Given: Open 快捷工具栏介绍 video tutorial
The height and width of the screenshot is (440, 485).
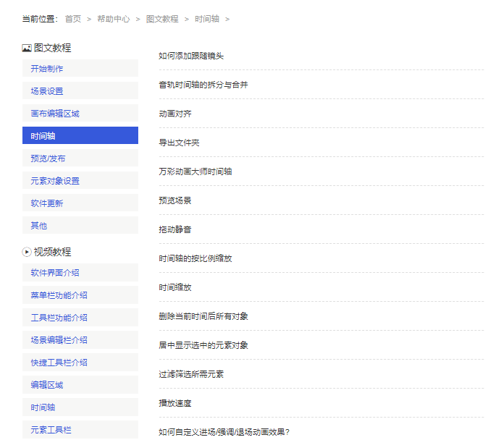Looking at the screenshot, I should (x=80, y=363).
